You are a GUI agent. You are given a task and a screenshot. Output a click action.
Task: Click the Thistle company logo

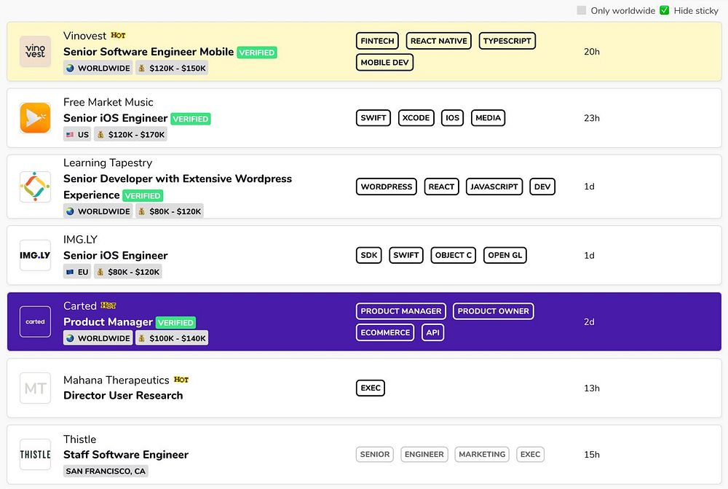pyautogui.click(x=35, y=454)
